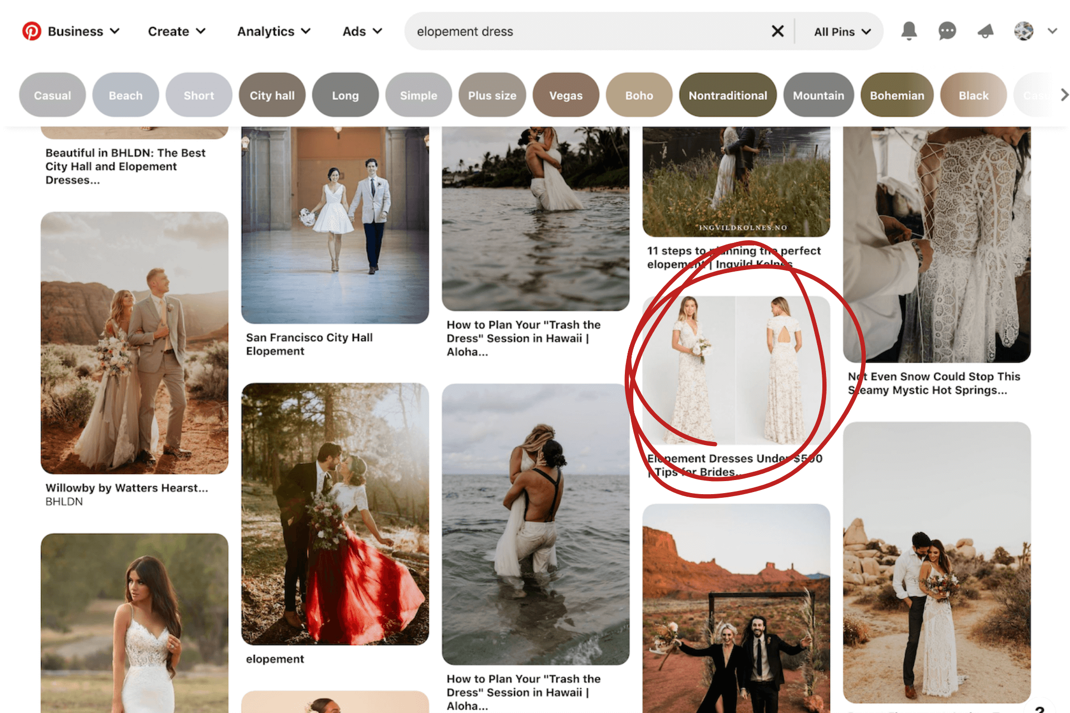Open the couple in meadow Ingvild Kolnes pin

pos(736,182)
